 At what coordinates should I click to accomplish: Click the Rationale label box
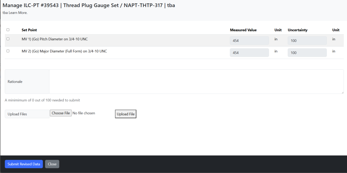(27, 82)
